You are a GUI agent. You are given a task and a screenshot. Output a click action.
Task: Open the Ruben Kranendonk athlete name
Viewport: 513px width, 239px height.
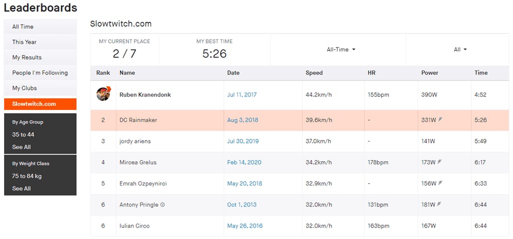[145, 94]
